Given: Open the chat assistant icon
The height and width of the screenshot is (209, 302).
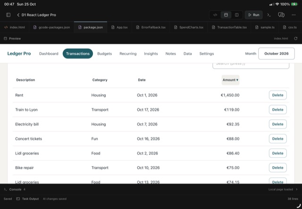Looking at the screenshot, I should 281,15.
